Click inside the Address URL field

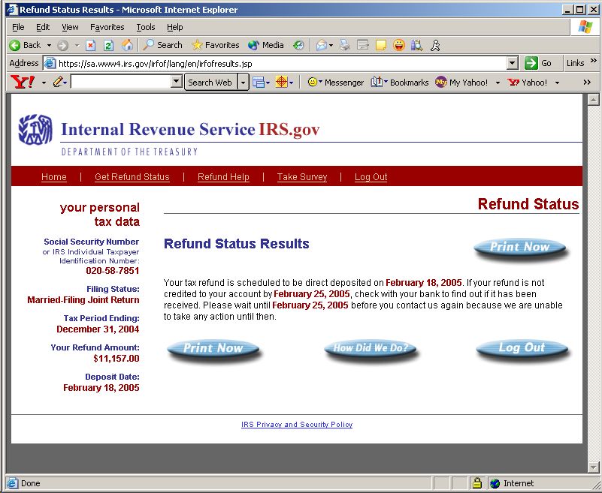[281, 63]
